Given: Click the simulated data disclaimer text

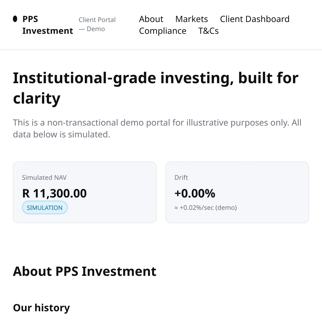Looking at the screenshot, I should point(157,128).
